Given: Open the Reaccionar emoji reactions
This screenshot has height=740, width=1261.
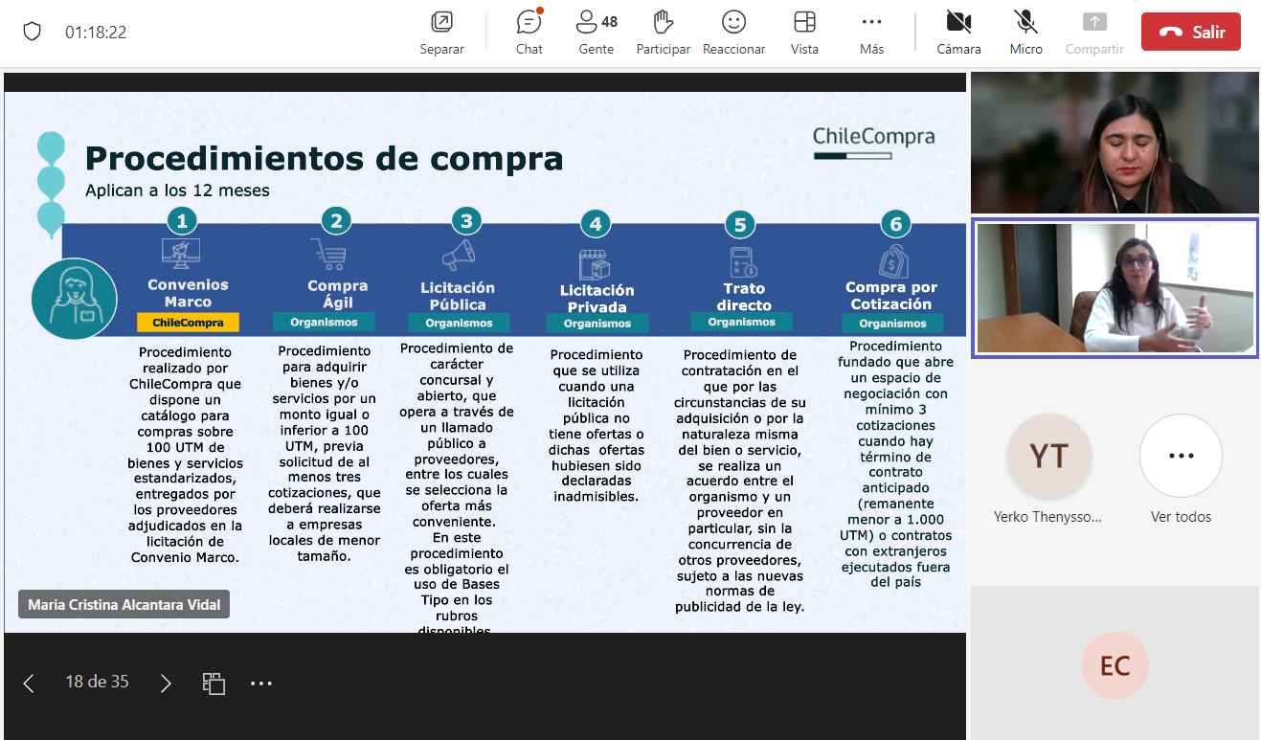Looking at the screenshot, I should pos(734,33).
